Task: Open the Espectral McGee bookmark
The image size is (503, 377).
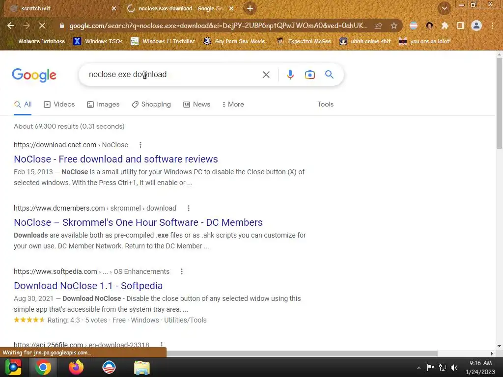Action: click(x=304, y=41)
